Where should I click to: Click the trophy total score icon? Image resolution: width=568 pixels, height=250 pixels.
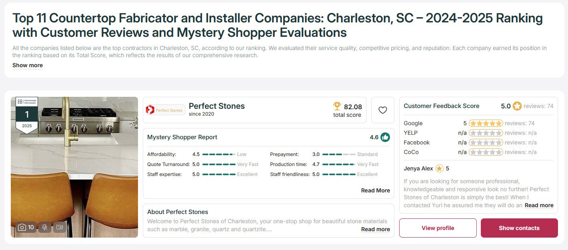(337, 106)
